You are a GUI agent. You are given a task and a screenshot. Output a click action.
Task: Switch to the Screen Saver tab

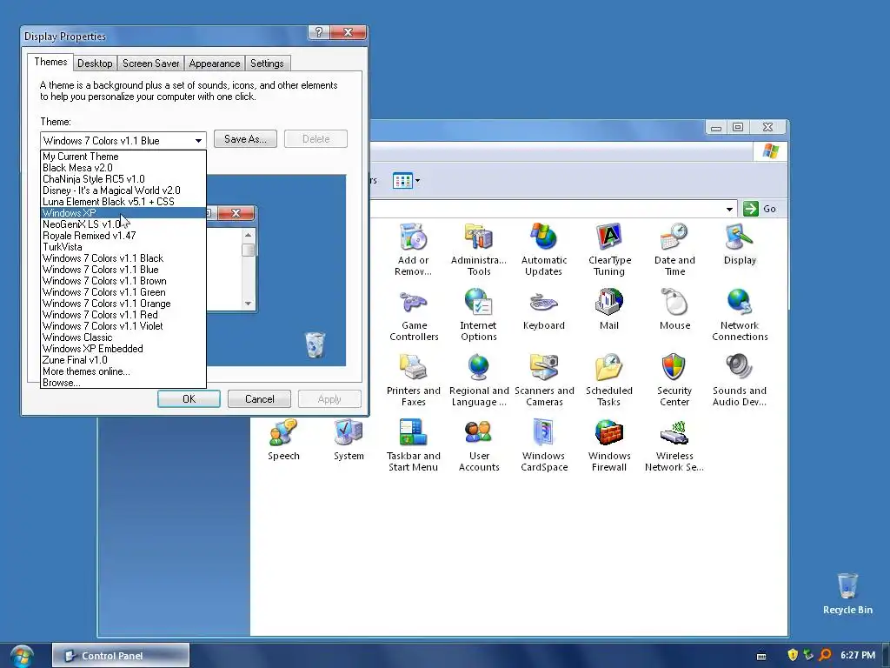click(x=151, y=63)
